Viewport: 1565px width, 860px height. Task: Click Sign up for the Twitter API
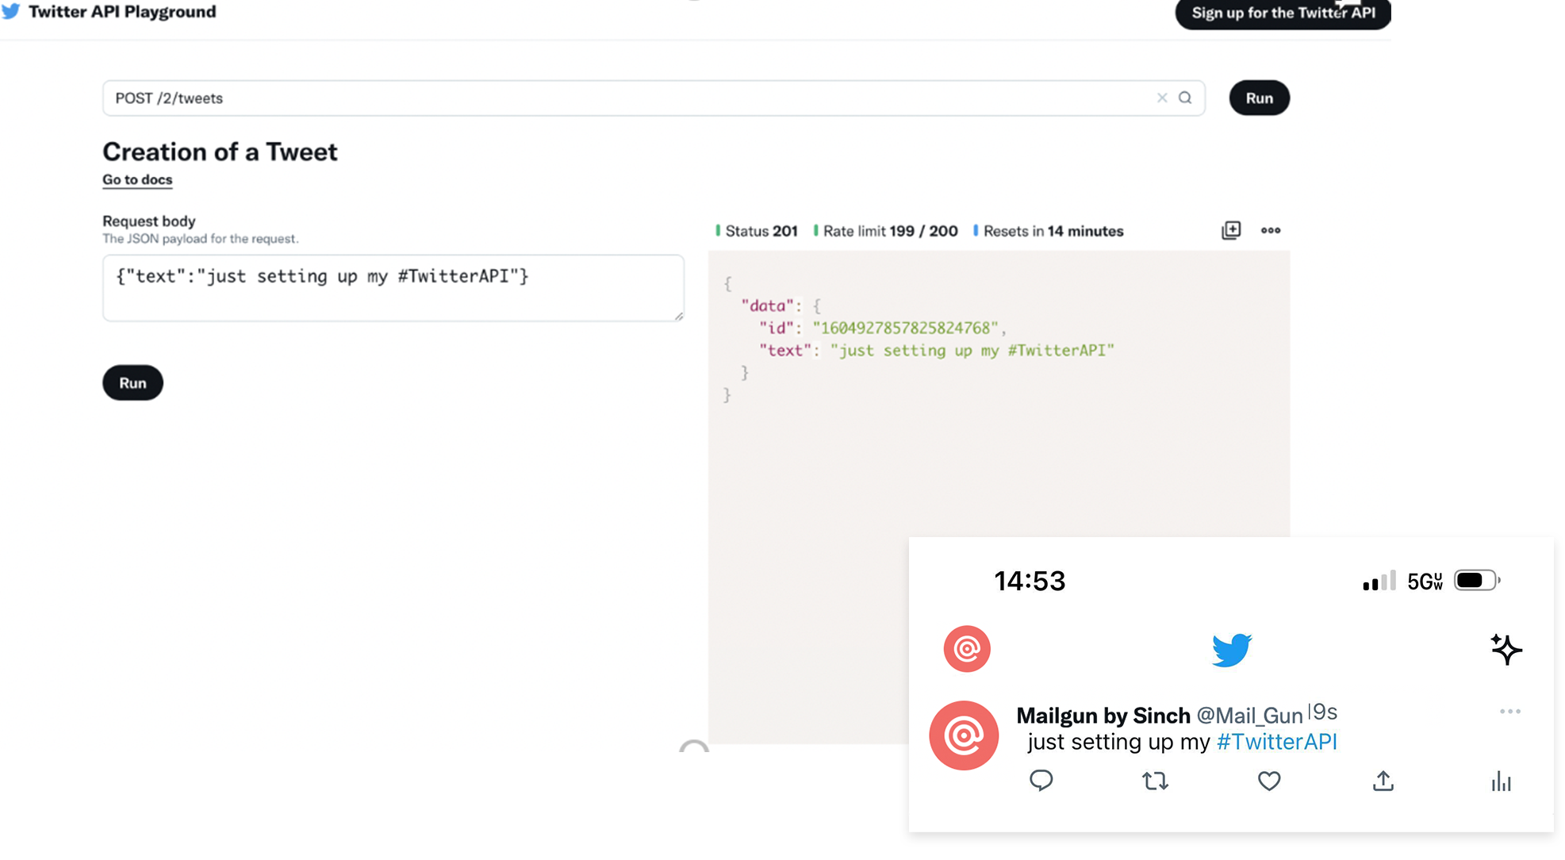click(1283, 13)
